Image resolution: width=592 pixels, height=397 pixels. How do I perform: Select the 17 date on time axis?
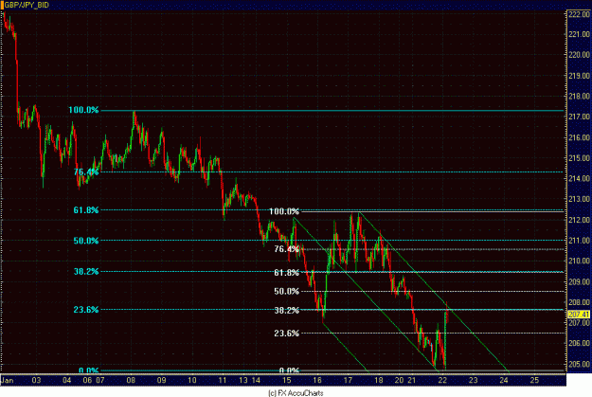pyautogui.click(x=348, y=380)
